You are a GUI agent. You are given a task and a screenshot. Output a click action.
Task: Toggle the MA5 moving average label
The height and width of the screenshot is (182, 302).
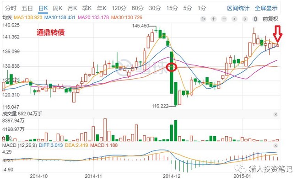click(x=28, y=17)
